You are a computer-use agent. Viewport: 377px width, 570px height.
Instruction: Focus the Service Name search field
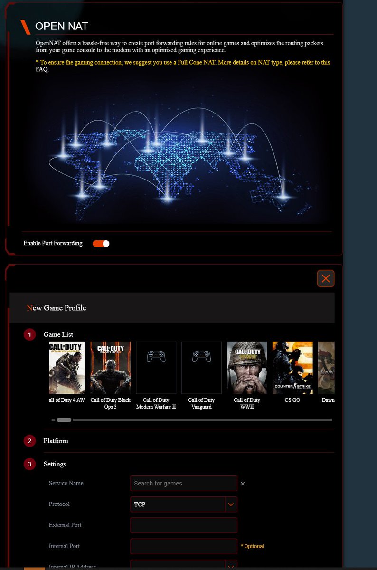184,484
